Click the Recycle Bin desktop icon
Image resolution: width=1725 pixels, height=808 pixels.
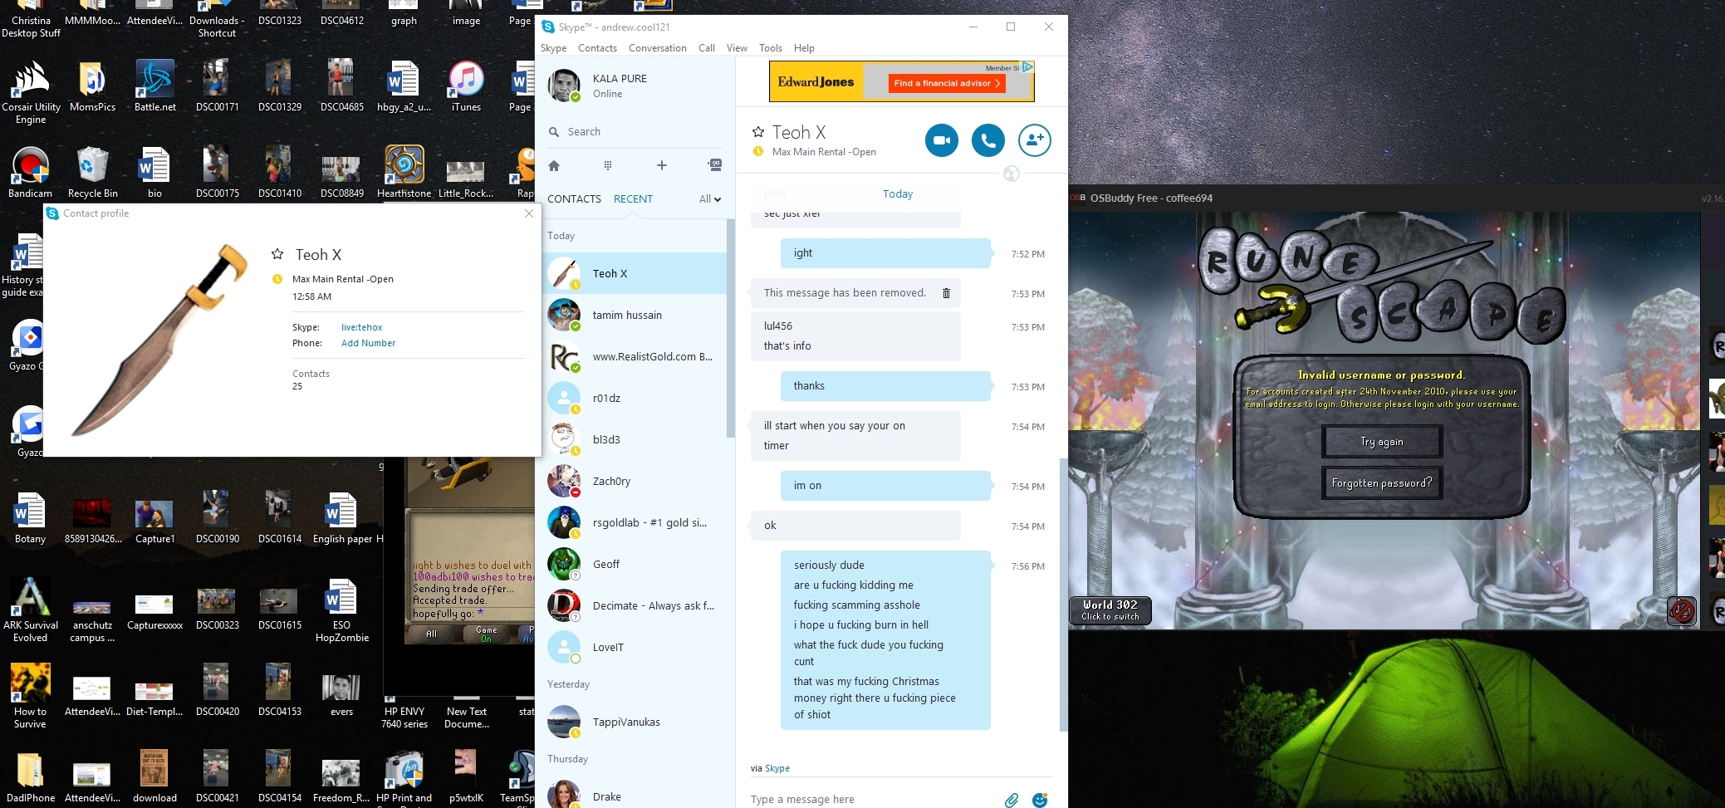click(x=92, y=172)
